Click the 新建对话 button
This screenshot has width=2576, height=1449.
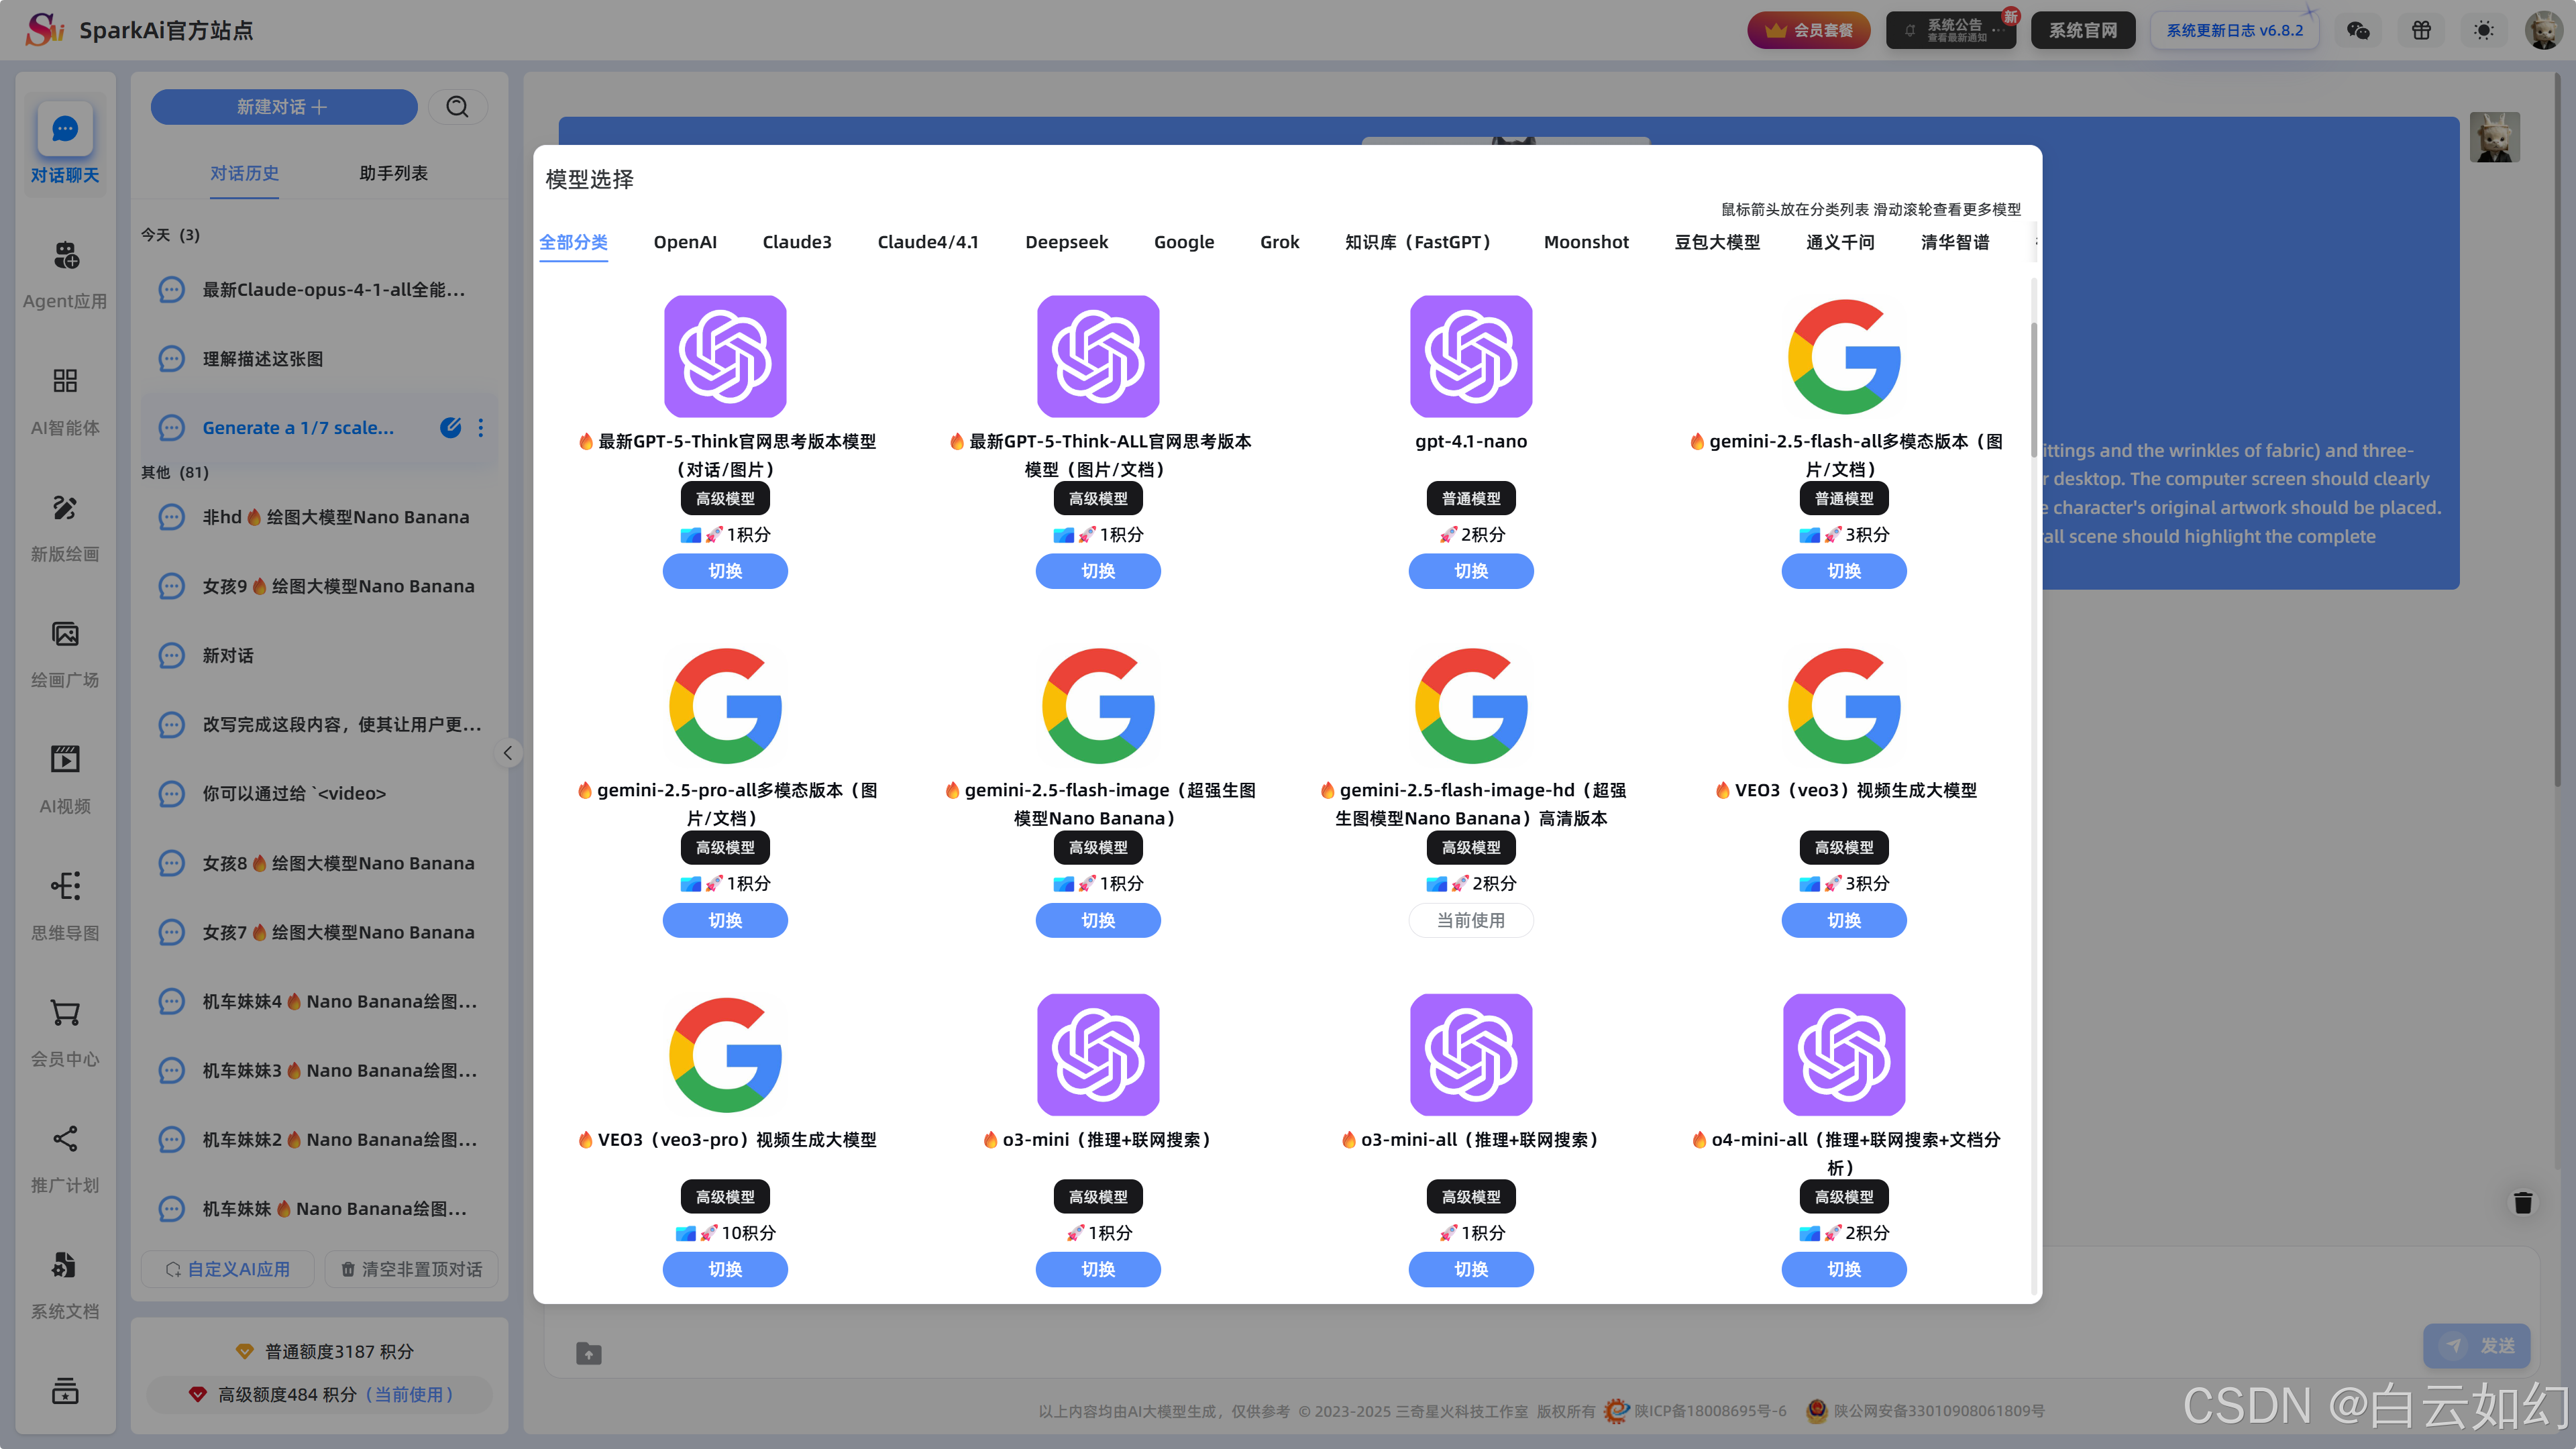click(284, 107)
